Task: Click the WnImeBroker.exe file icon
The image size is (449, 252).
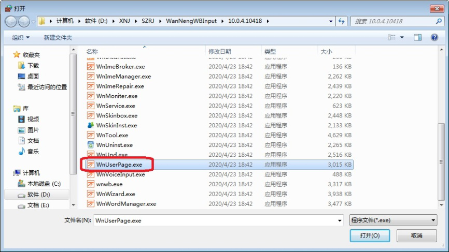Action: coord(91,67)
